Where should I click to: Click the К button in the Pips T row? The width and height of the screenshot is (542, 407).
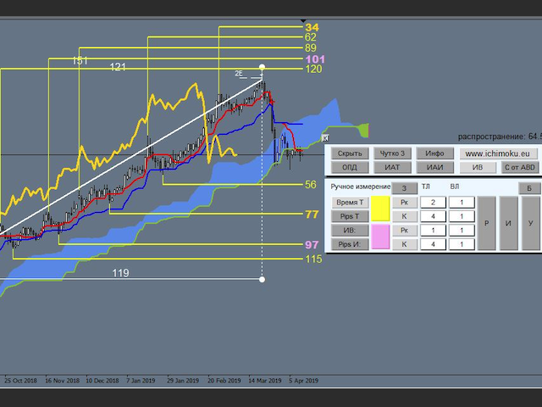[405, 216]
